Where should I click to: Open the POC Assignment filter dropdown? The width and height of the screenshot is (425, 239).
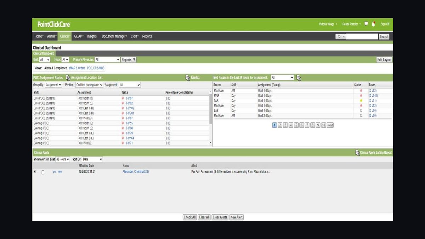[130, 85]
